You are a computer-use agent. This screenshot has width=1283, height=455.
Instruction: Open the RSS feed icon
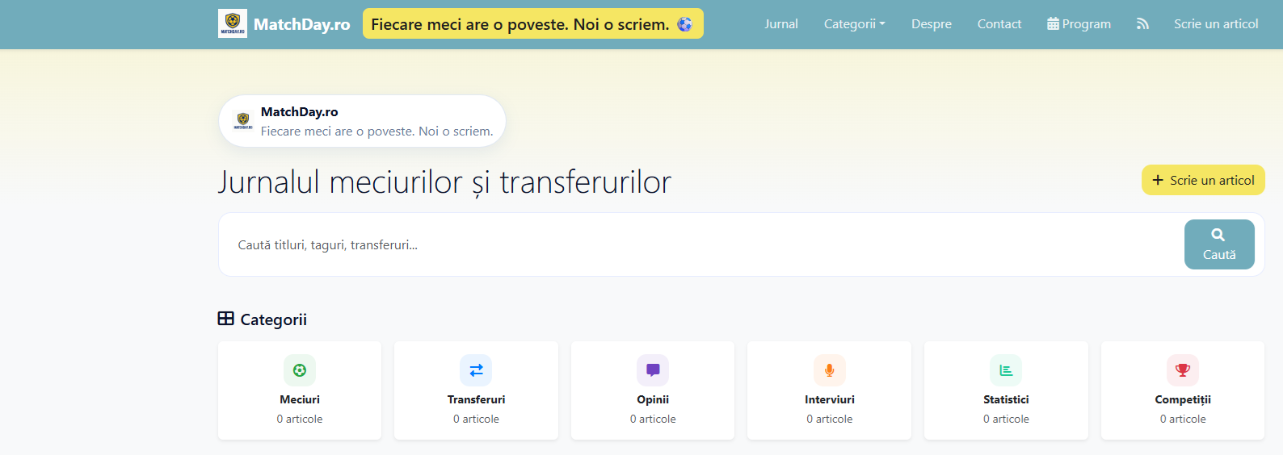(x=1142, y=24)
